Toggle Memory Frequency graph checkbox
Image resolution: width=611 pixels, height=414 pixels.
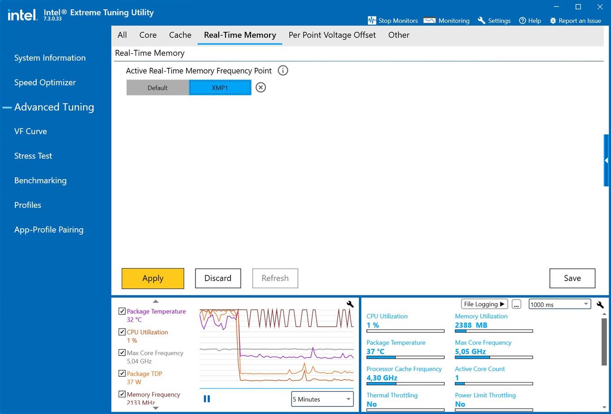pos(122,394)
